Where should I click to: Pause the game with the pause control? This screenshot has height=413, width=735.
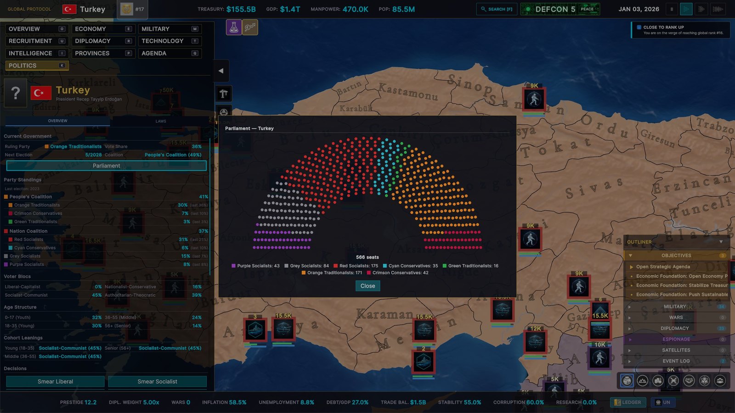tap(672, 9)
